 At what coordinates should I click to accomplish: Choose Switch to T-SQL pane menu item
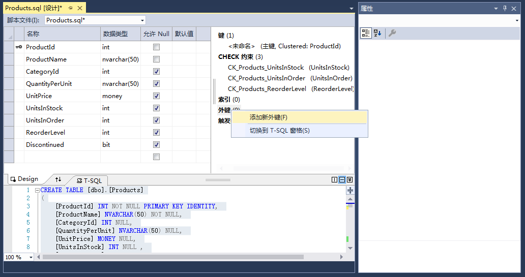point(300,131)
